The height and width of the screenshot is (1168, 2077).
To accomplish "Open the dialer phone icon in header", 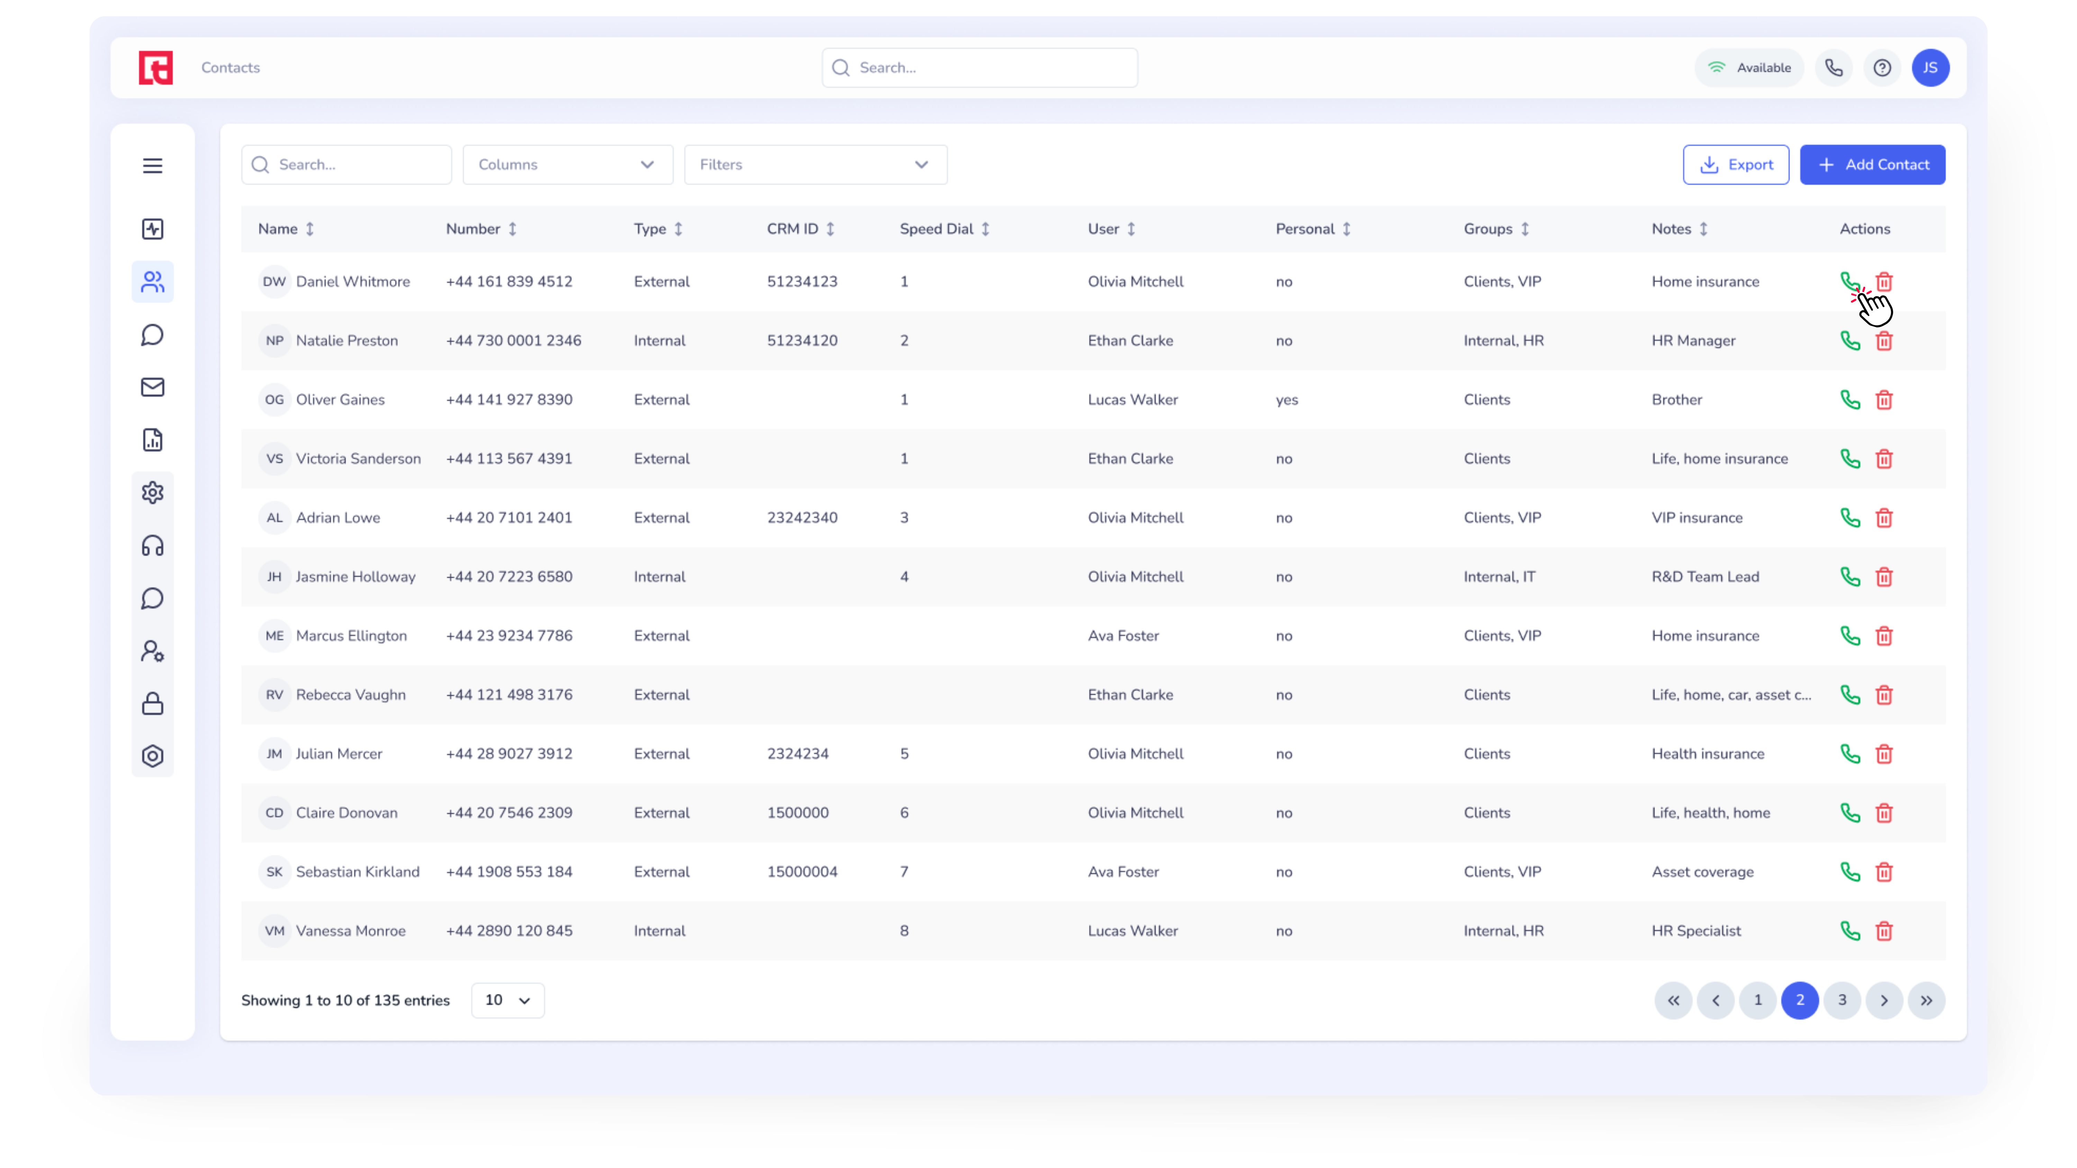I will (1834, 68).
